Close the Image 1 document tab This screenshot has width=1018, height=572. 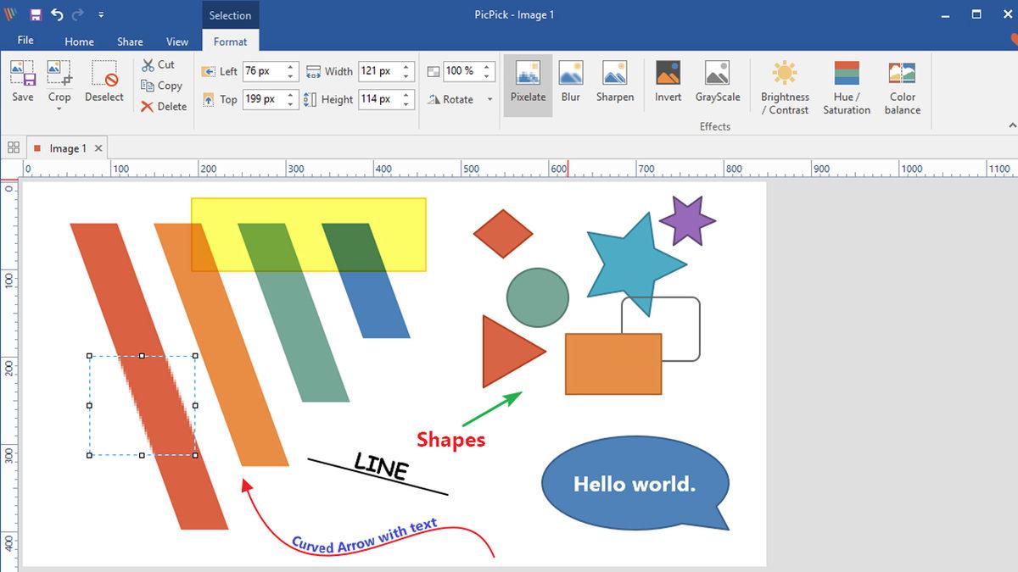point(98,148)
